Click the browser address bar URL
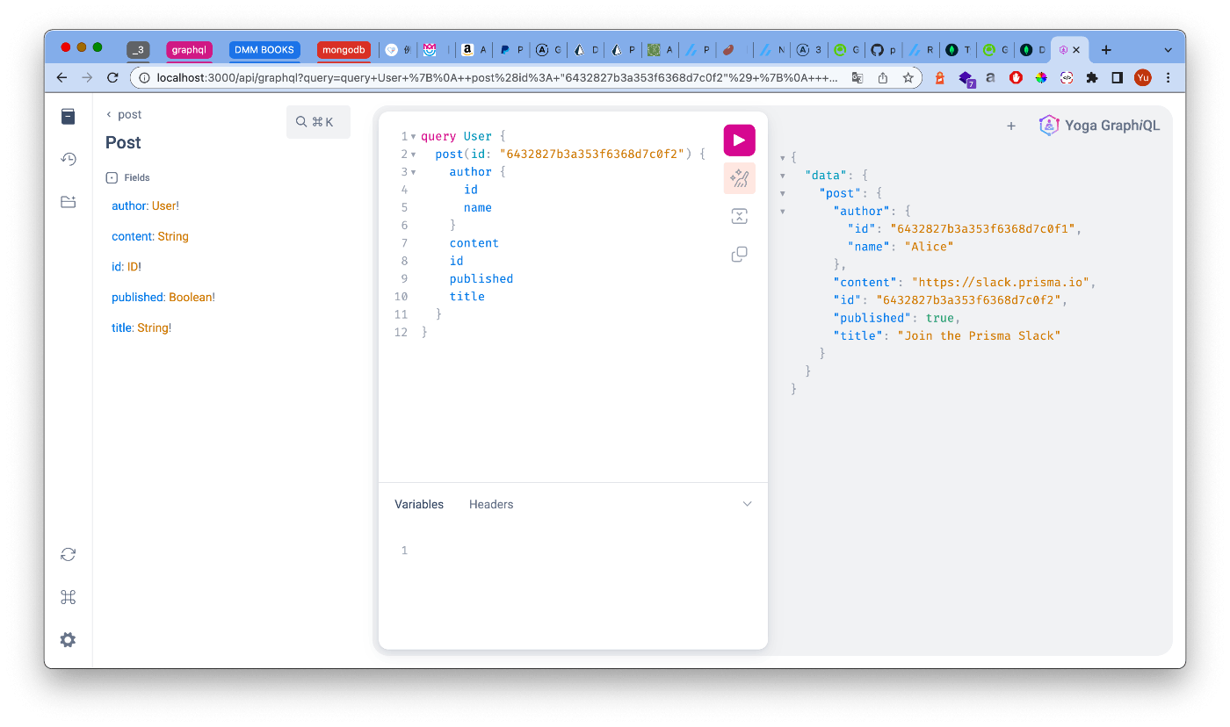Screen dimensions: 1230x727 [497, 78]
